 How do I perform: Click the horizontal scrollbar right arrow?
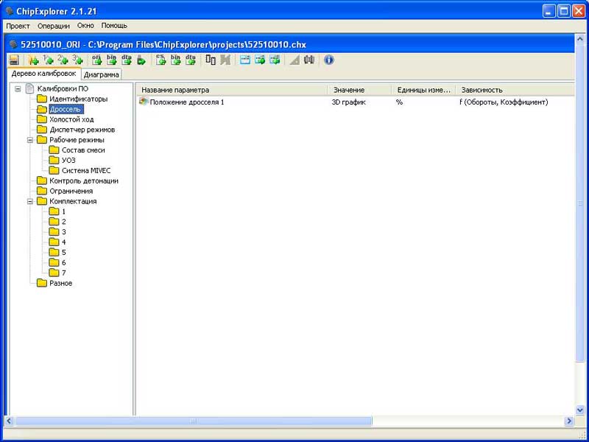[569, 421]
